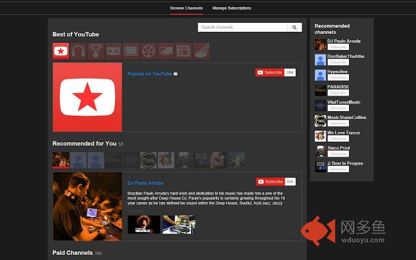Open Hypsoline sidebar channel
The width and height of the screenshot is (416, 260).
pyautogui.click(x=337, y=71)
